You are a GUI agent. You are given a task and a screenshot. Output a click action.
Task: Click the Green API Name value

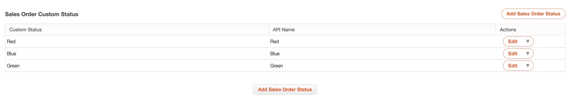point(276,66)
